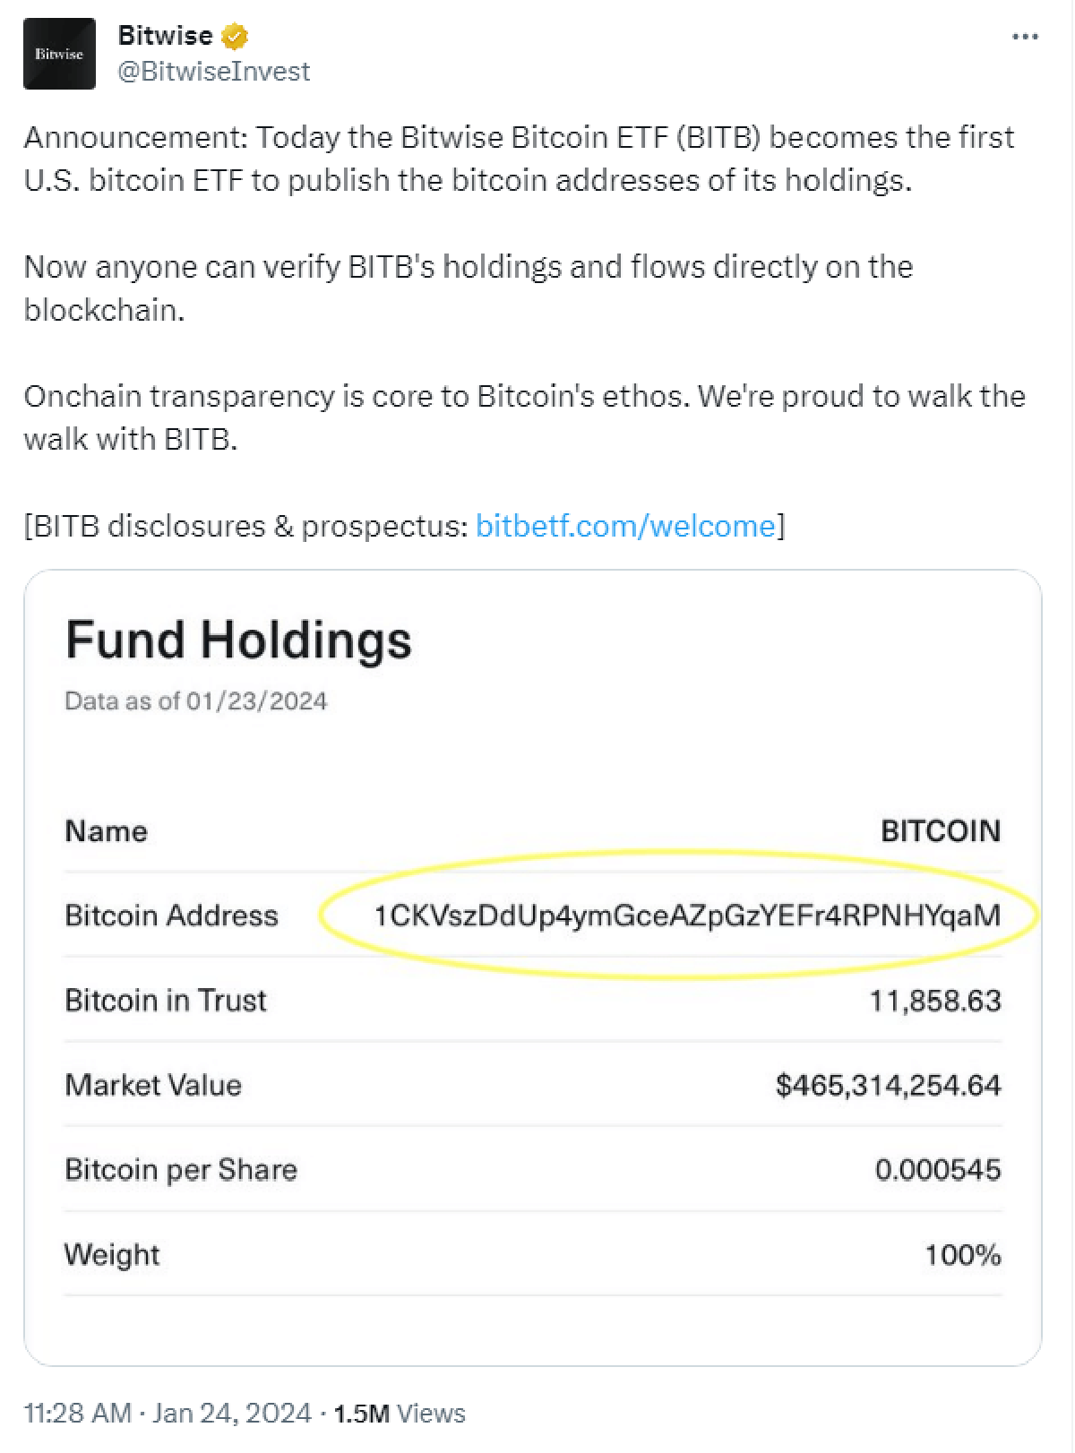Image resolution: width=1075 pixels, height=1453 pixels.
Task: Click the Data as of 01/23/2024 label
Action: point(195,701)
